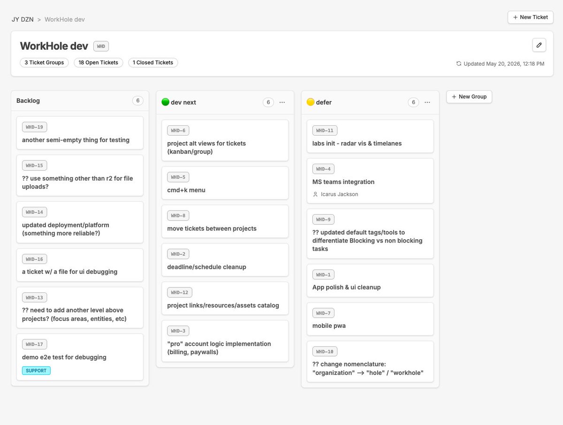Image resolution: width=563 pixels, height=425 pixels.
Task: Click assignee Icarus Jackson on WHD-4
Action: tap(339, 194)
